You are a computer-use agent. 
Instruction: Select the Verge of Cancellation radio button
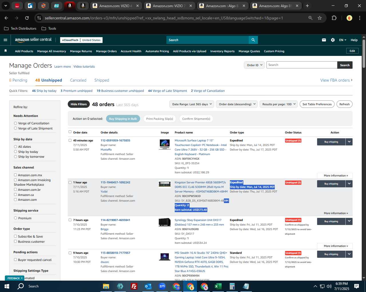point(15,123)
